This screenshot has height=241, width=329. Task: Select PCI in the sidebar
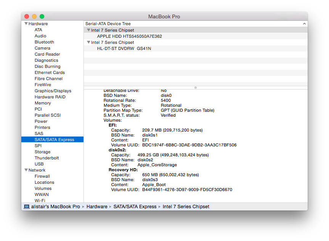tap(38, 109)
